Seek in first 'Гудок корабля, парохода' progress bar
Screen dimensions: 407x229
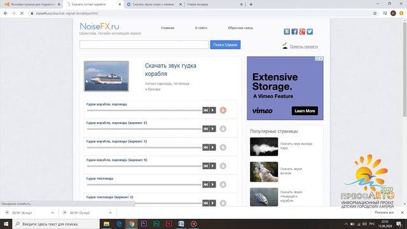[x=144, y=110]
